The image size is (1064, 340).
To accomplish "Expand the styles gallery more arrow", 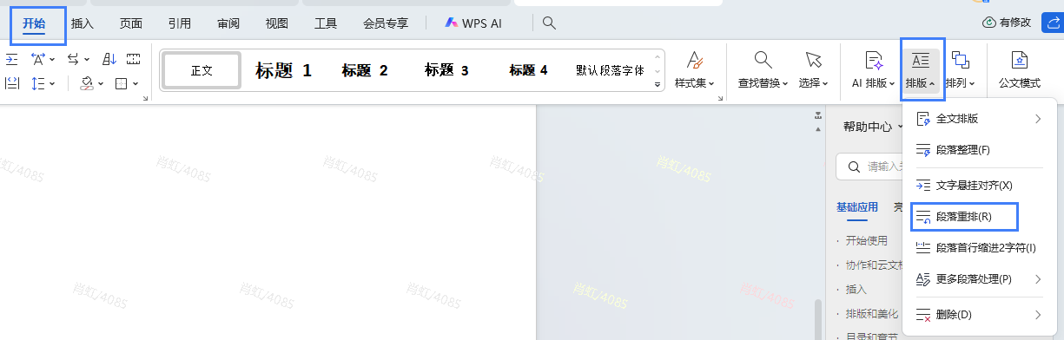I will pyautogui.click(x=658, y=84).
